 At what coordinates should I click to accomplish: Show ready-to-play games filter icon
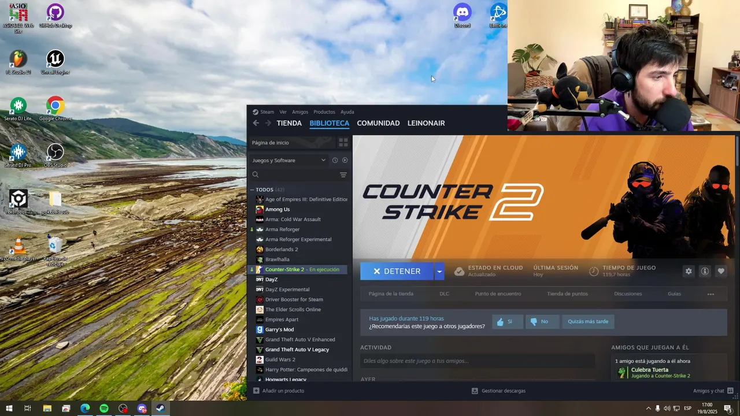pyautogui.click(x=345, y=160)
